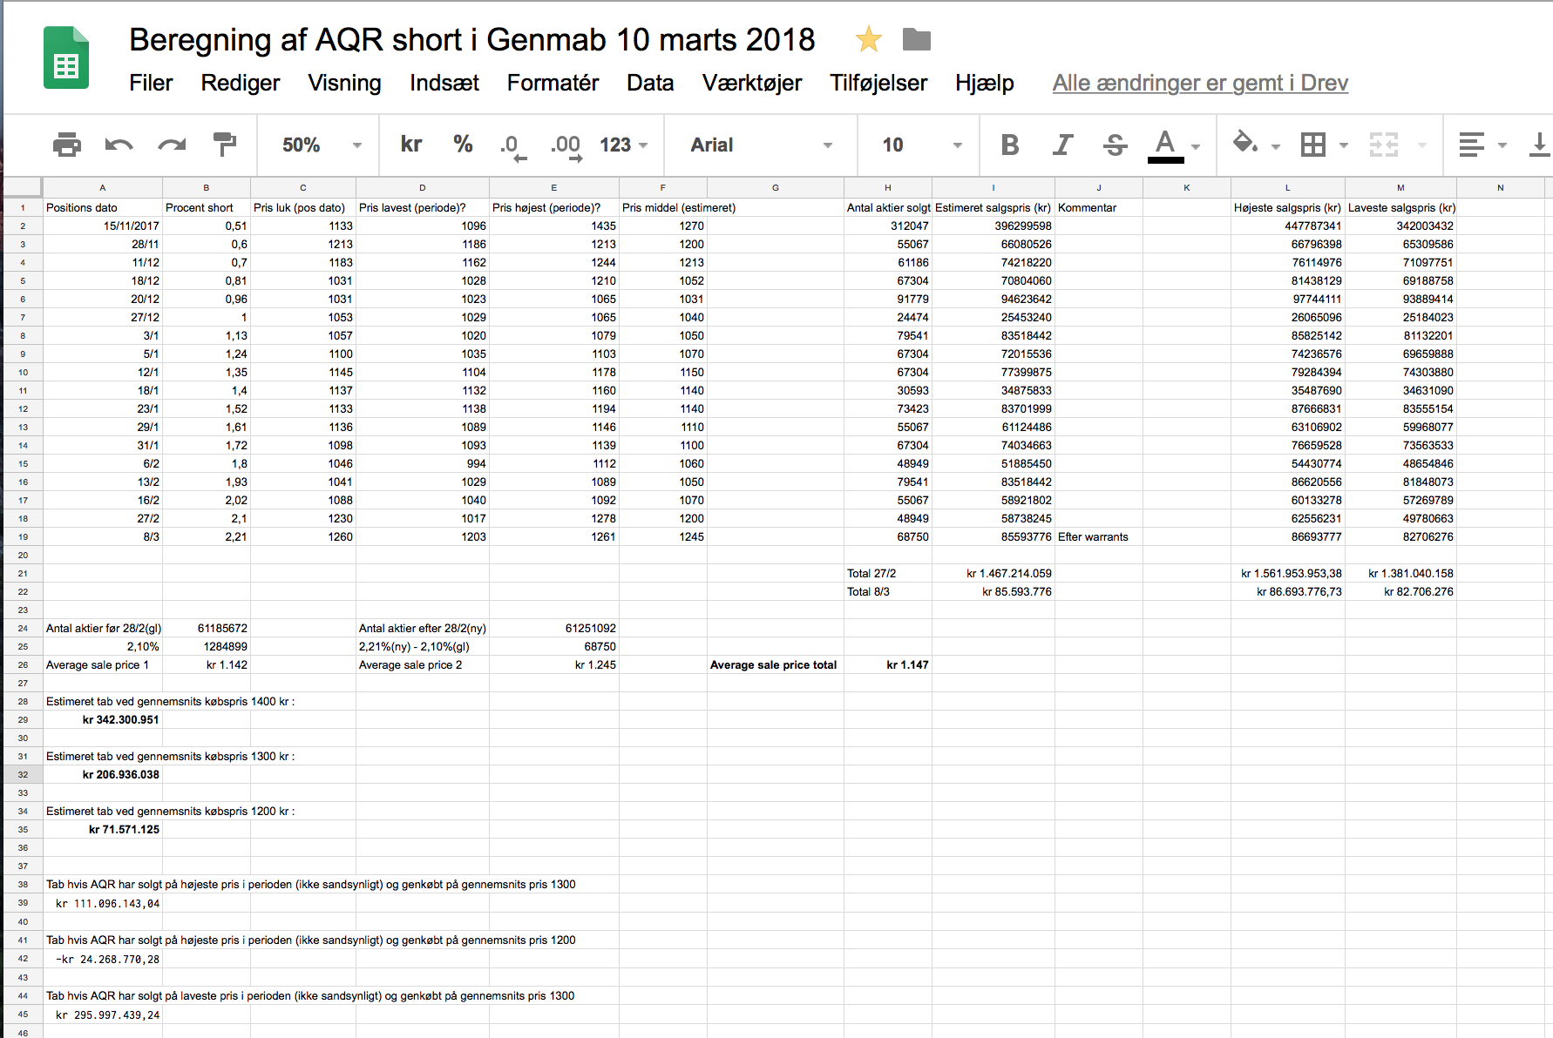Image resolution: width=1553 pixels, height=1038 pixels.
Task: Select cell 'Efter warrants'
Action: [x=1099, y=536]
